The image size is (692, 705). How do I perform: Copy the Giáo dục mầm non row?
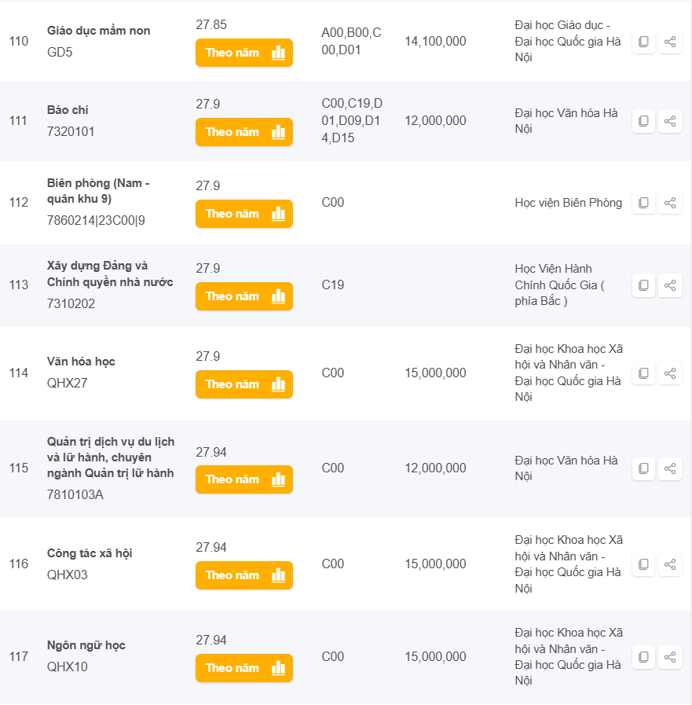[643, 42]
